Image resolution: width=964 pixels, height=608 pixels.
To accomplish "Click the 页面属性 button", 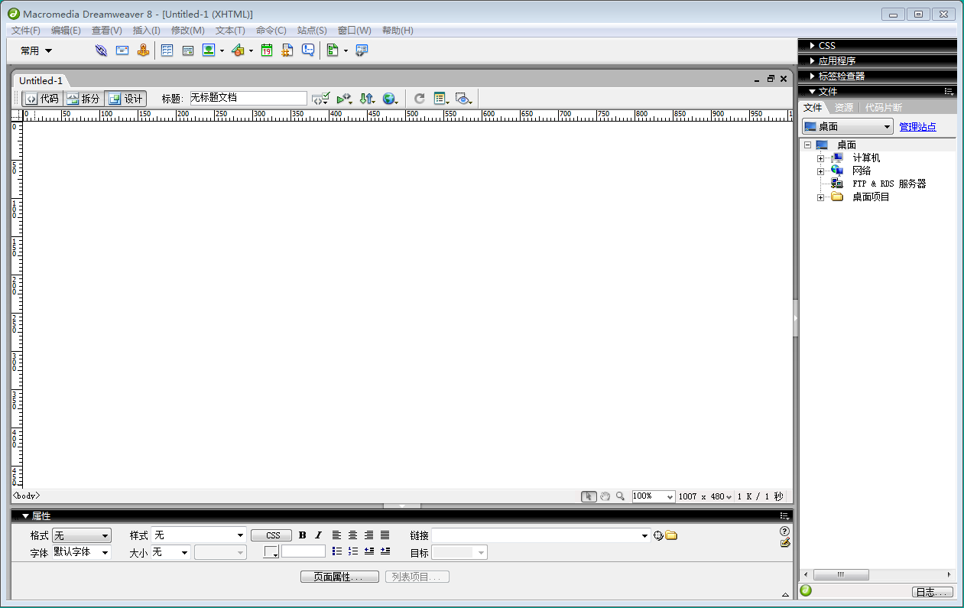I will (x=339, y=577).
